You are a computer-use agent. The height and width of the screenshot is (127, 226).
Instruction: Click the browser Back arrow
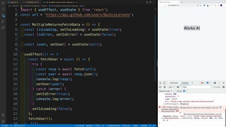point(160,5)
